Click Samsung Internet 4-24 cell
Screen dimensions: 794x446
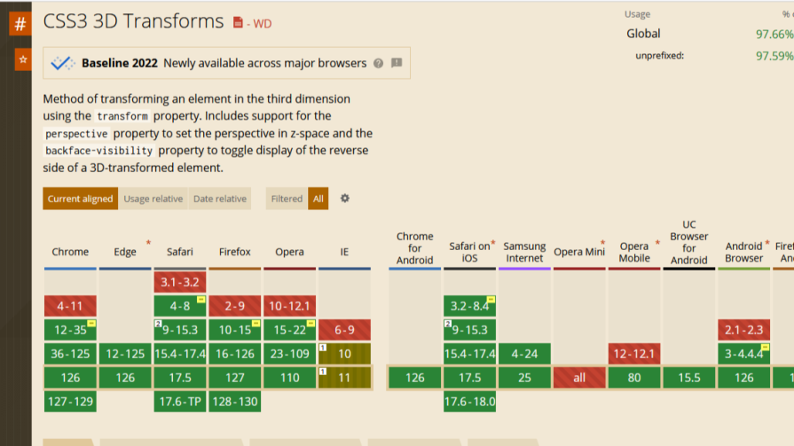pyautogui.click(x=524, y=354)
